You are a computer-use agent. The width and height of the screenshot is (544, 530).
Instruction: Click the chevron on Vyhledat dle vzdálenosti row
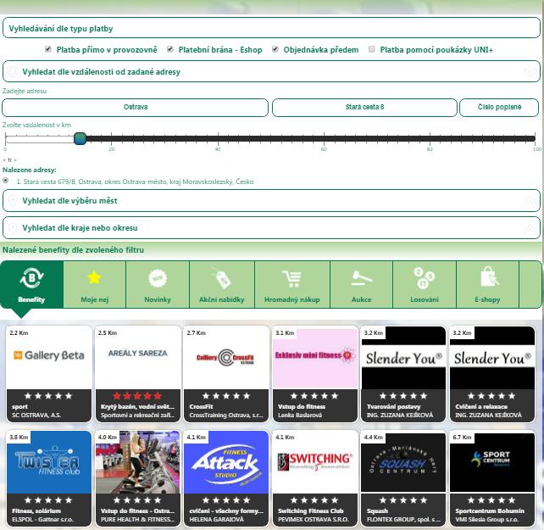530,72
